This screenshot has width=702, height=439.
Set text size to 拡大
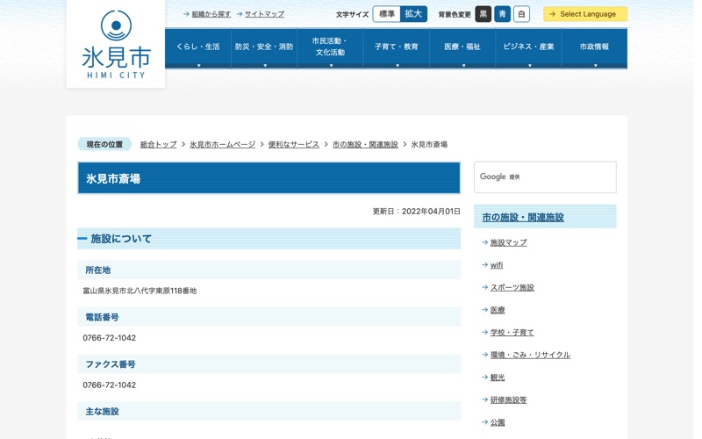pos(413,14)
